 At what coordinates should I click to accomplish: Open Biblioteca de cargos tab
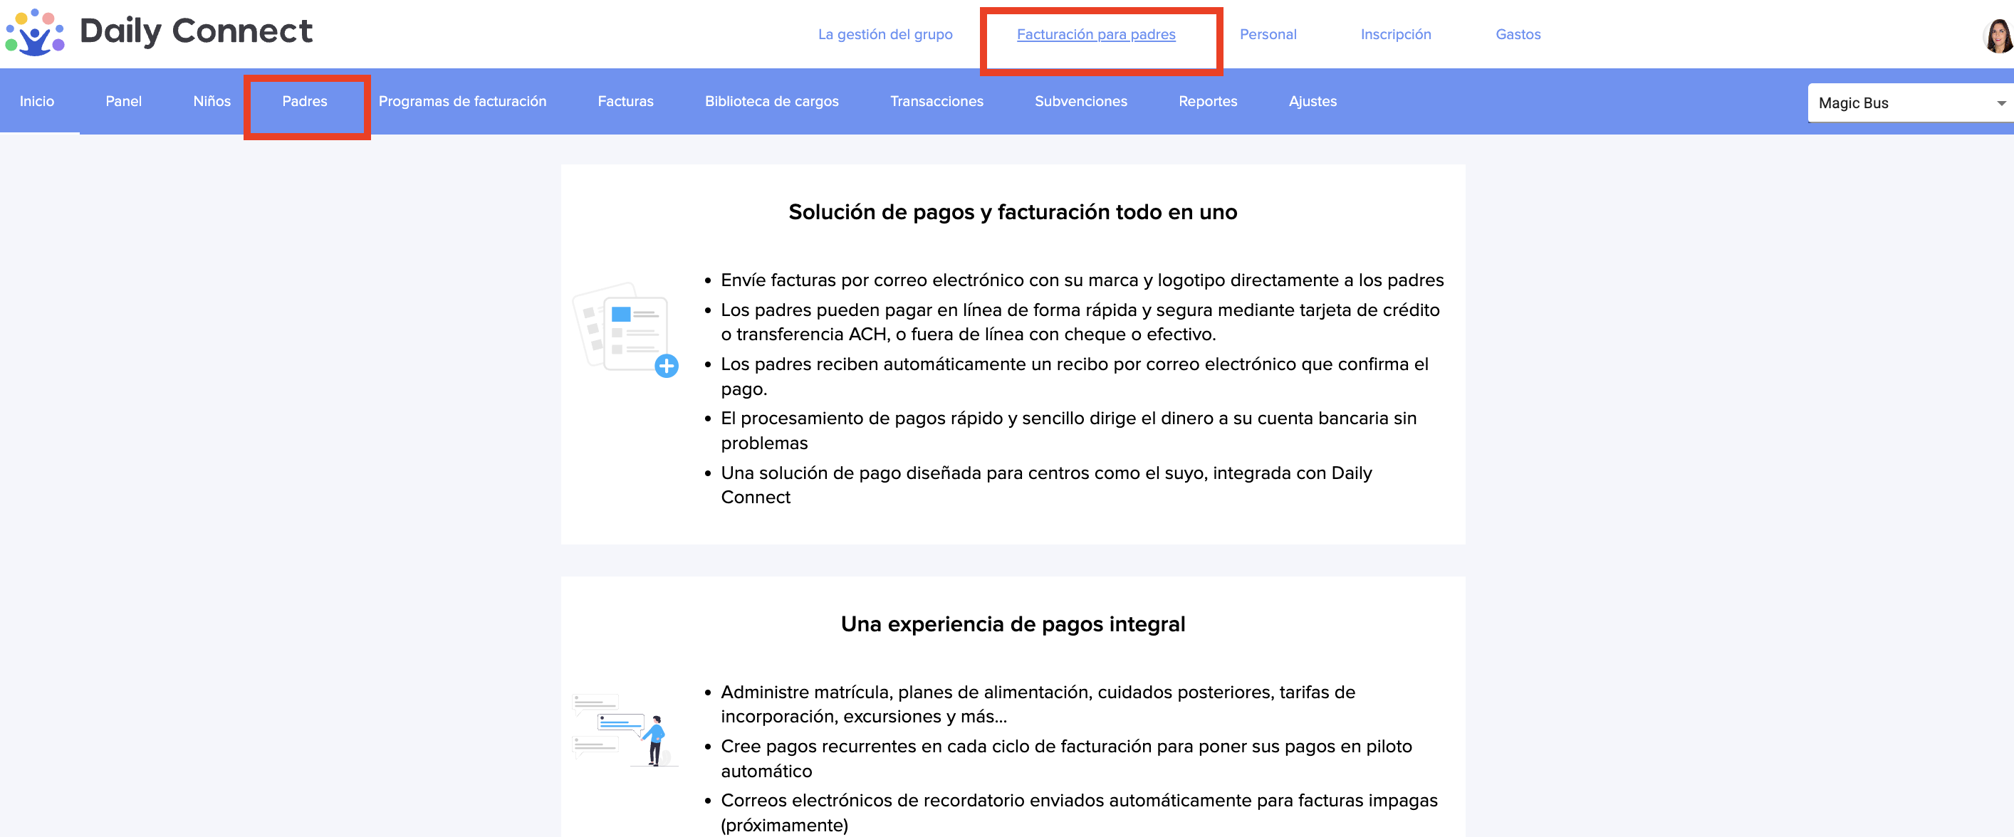[x=772, y=102]
